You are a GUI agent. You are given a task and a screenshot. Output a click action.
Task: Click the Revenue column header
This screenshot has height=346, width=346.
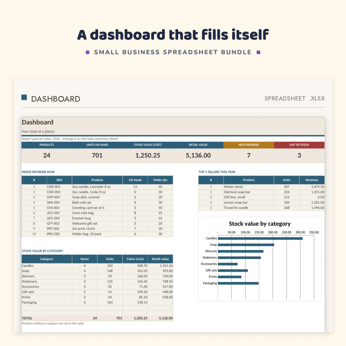(312, 180)
